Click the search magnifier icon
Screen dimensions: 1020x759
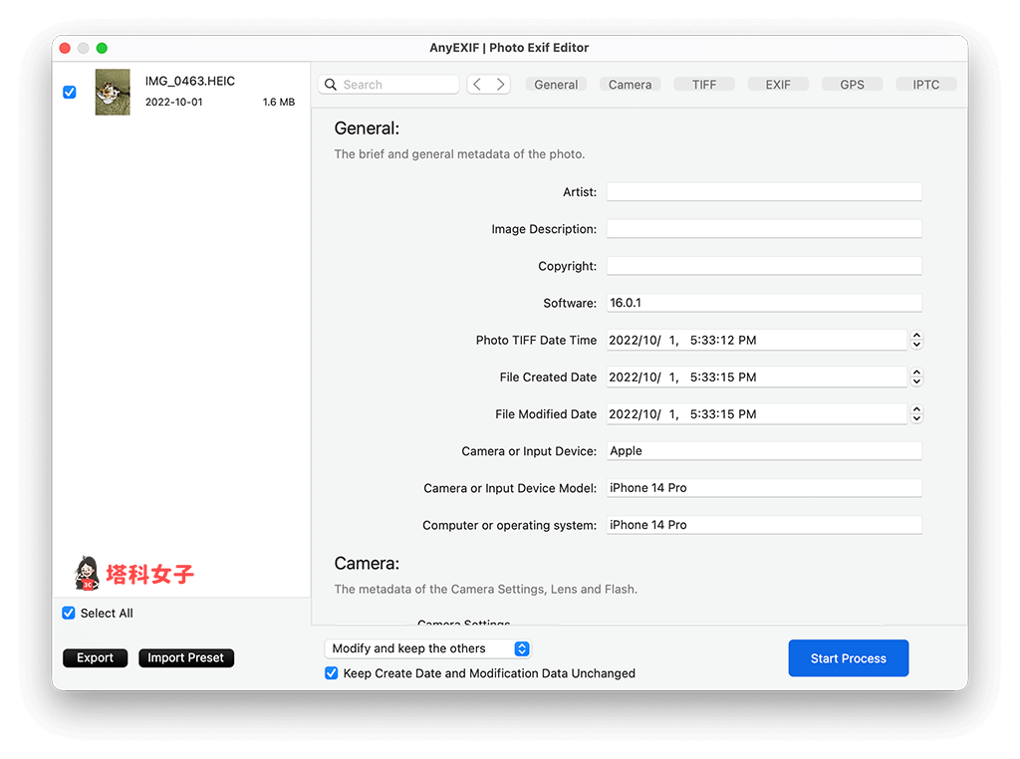coord(331,85)
